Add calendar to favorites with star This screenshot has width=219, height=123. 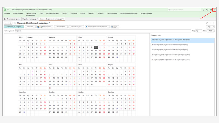tap(15, 23)
